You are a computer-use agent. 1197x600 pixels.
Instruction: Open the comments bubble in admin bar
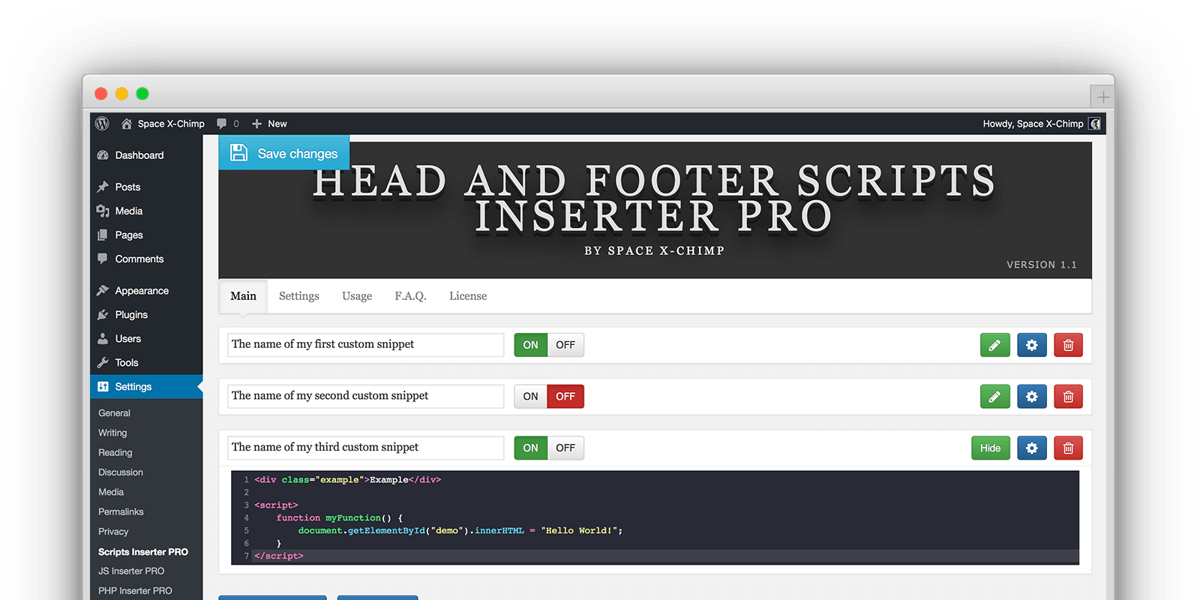tap(221, 124)
